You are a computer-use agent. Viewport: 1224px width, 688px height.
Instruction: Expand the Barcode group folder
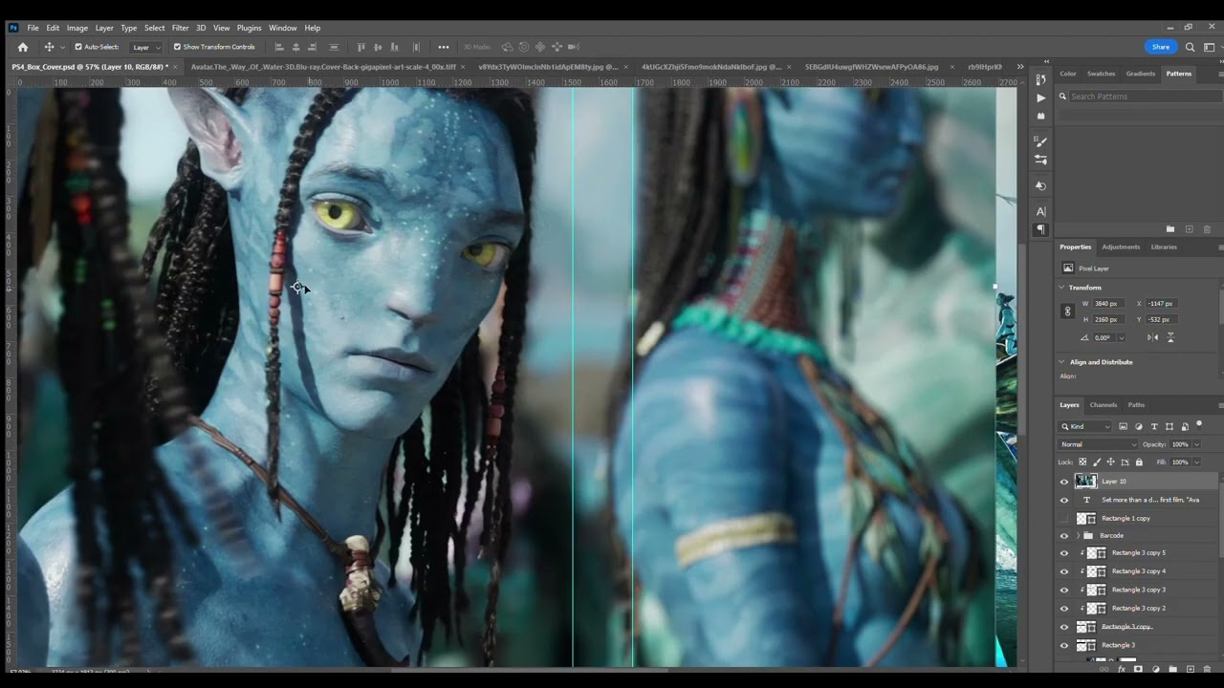[x=1078, y=536]
